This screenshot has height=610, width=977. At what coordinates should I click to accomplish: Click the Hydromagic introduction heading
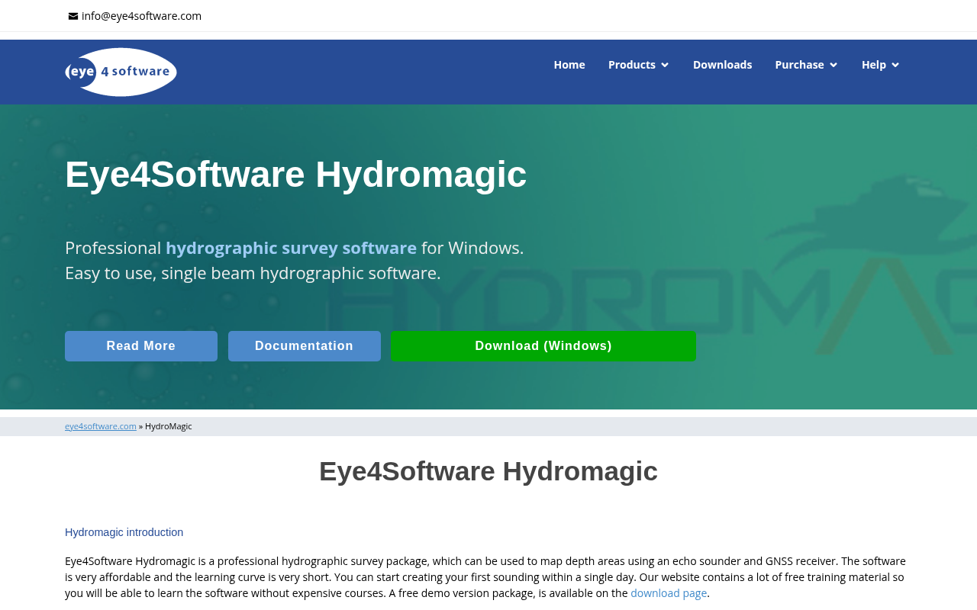point(124,532)
